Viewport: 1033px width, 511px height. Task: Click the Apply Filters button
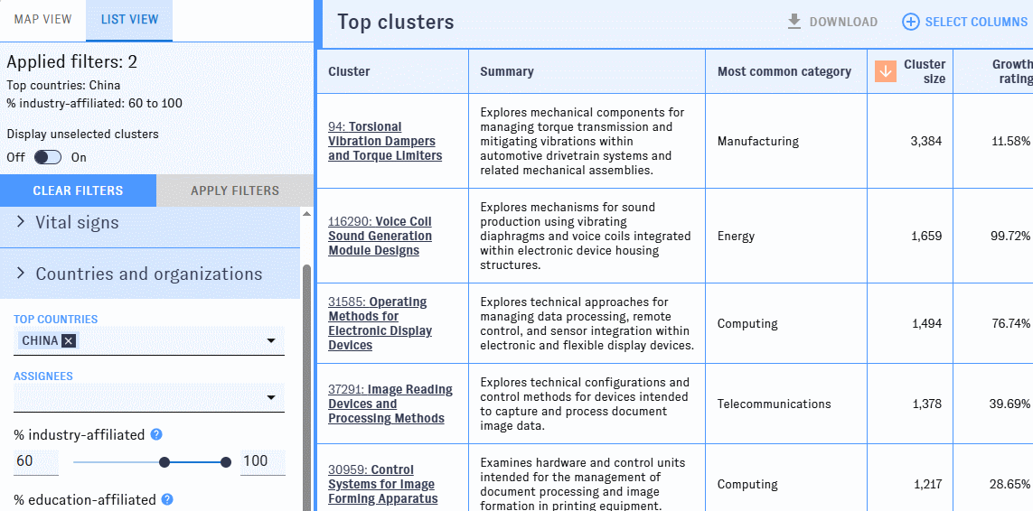click(x=235, y=191)
